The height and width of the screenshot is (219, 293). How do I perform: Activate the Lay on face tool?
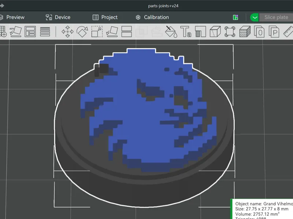(x=112, y=31)
